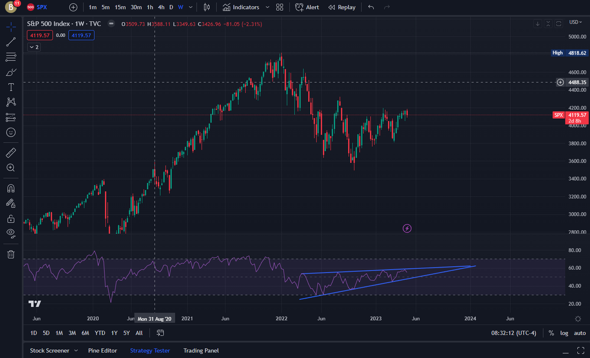The image size is (590, 358).
Task: Activate the zoom in tool
Action: [x=11, y=168]
